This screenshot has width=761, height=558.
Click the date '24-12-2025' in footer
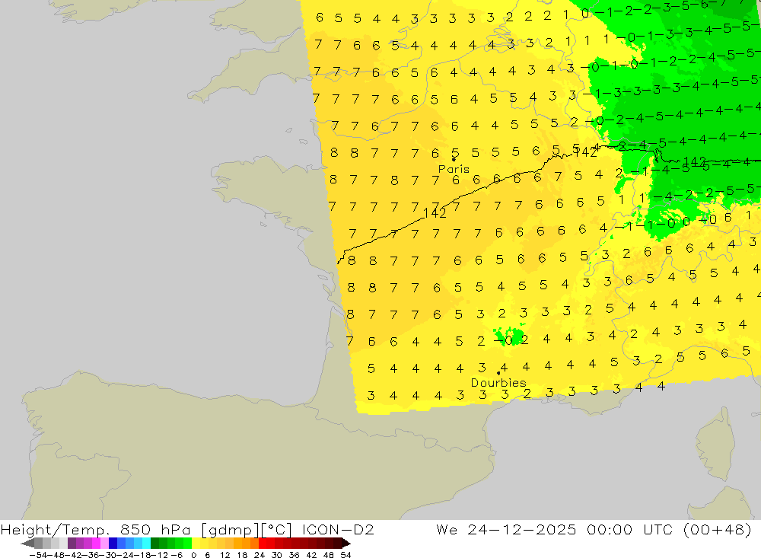tap(522, 529)
